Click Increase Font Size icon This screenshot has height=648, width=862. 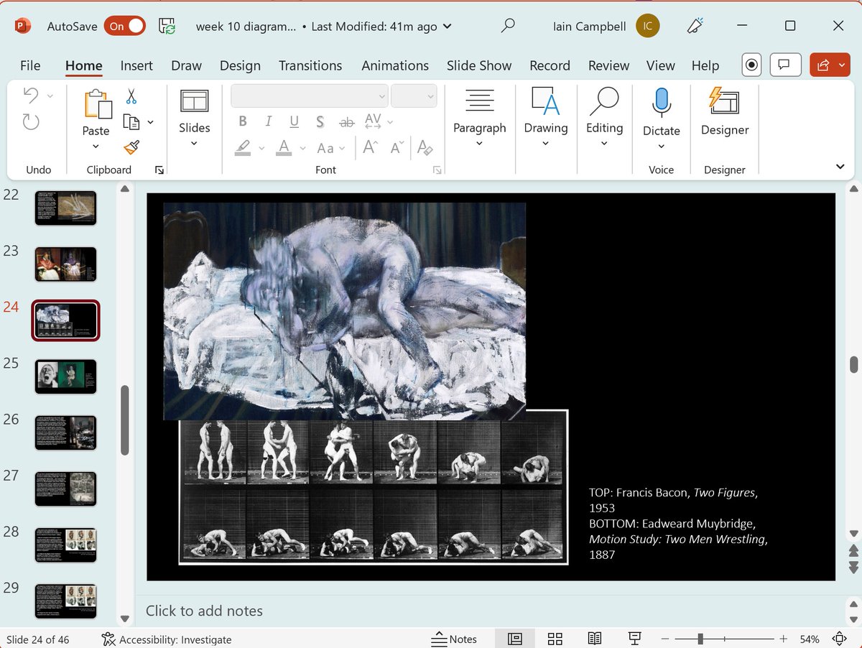(x=370, y=147)
